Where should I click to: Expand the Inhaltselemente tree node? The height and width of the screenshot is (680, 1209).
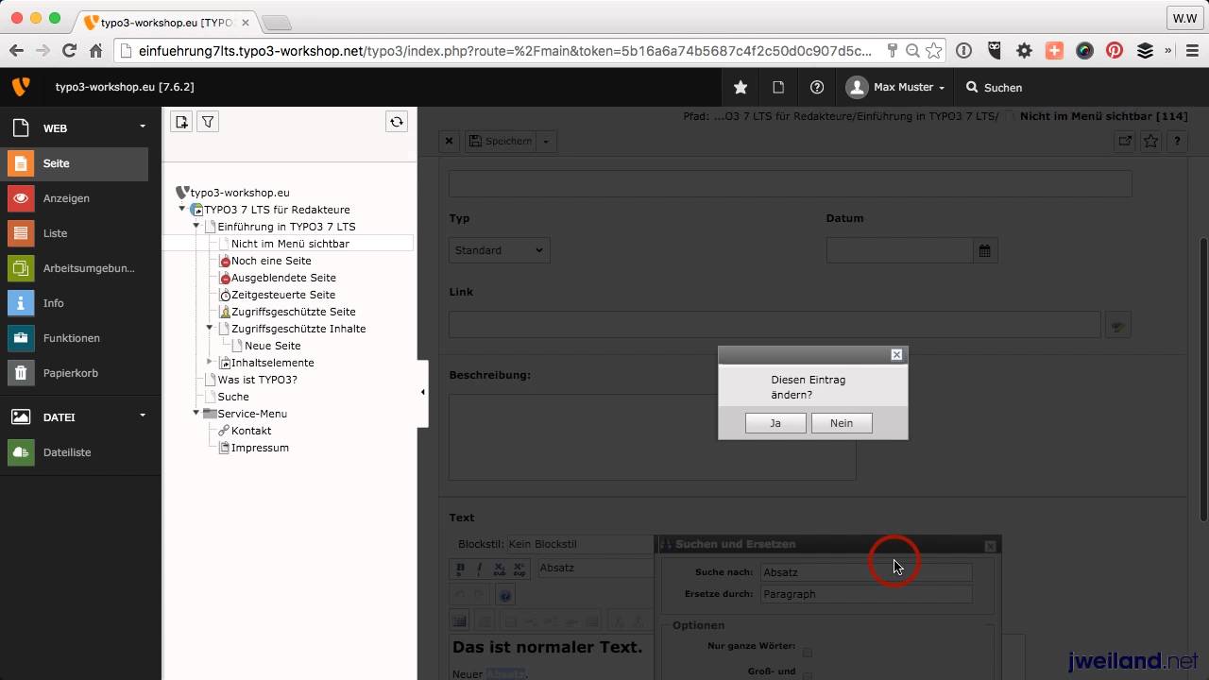(210, 363)
